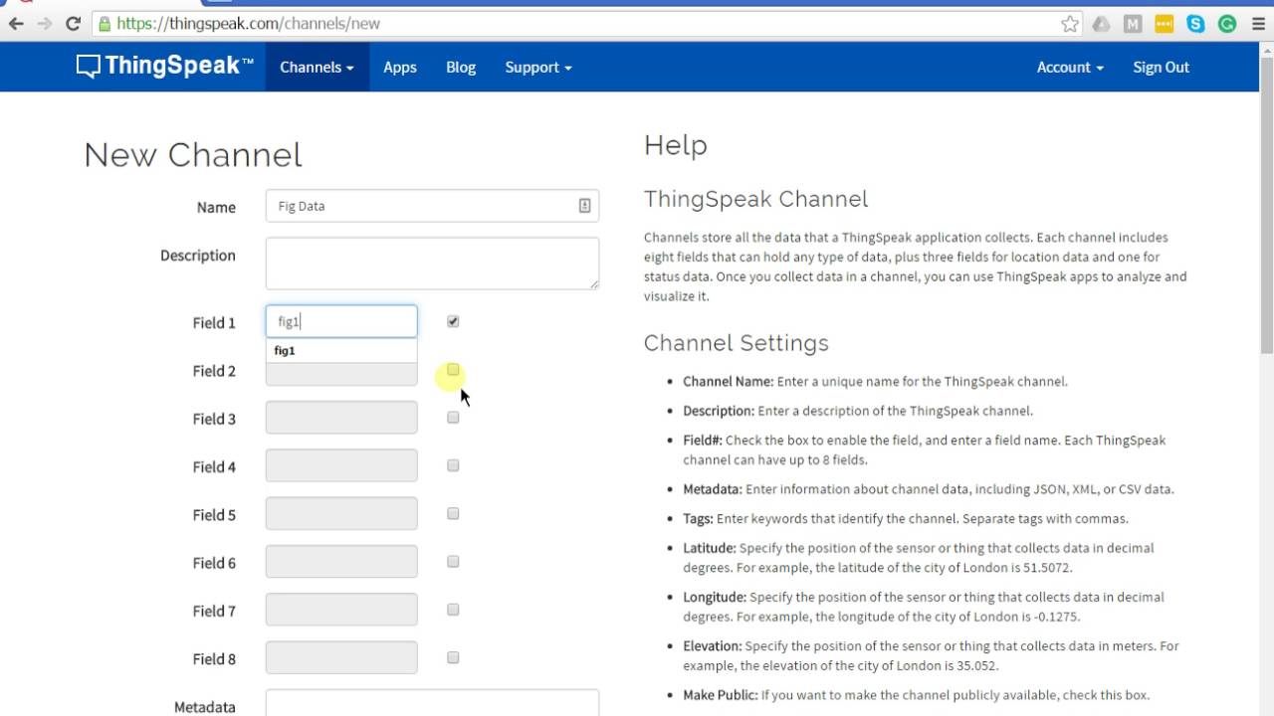Click the New Channel heading
Viewport: 1274px width, 716px height.
click(x=193, y=155)
